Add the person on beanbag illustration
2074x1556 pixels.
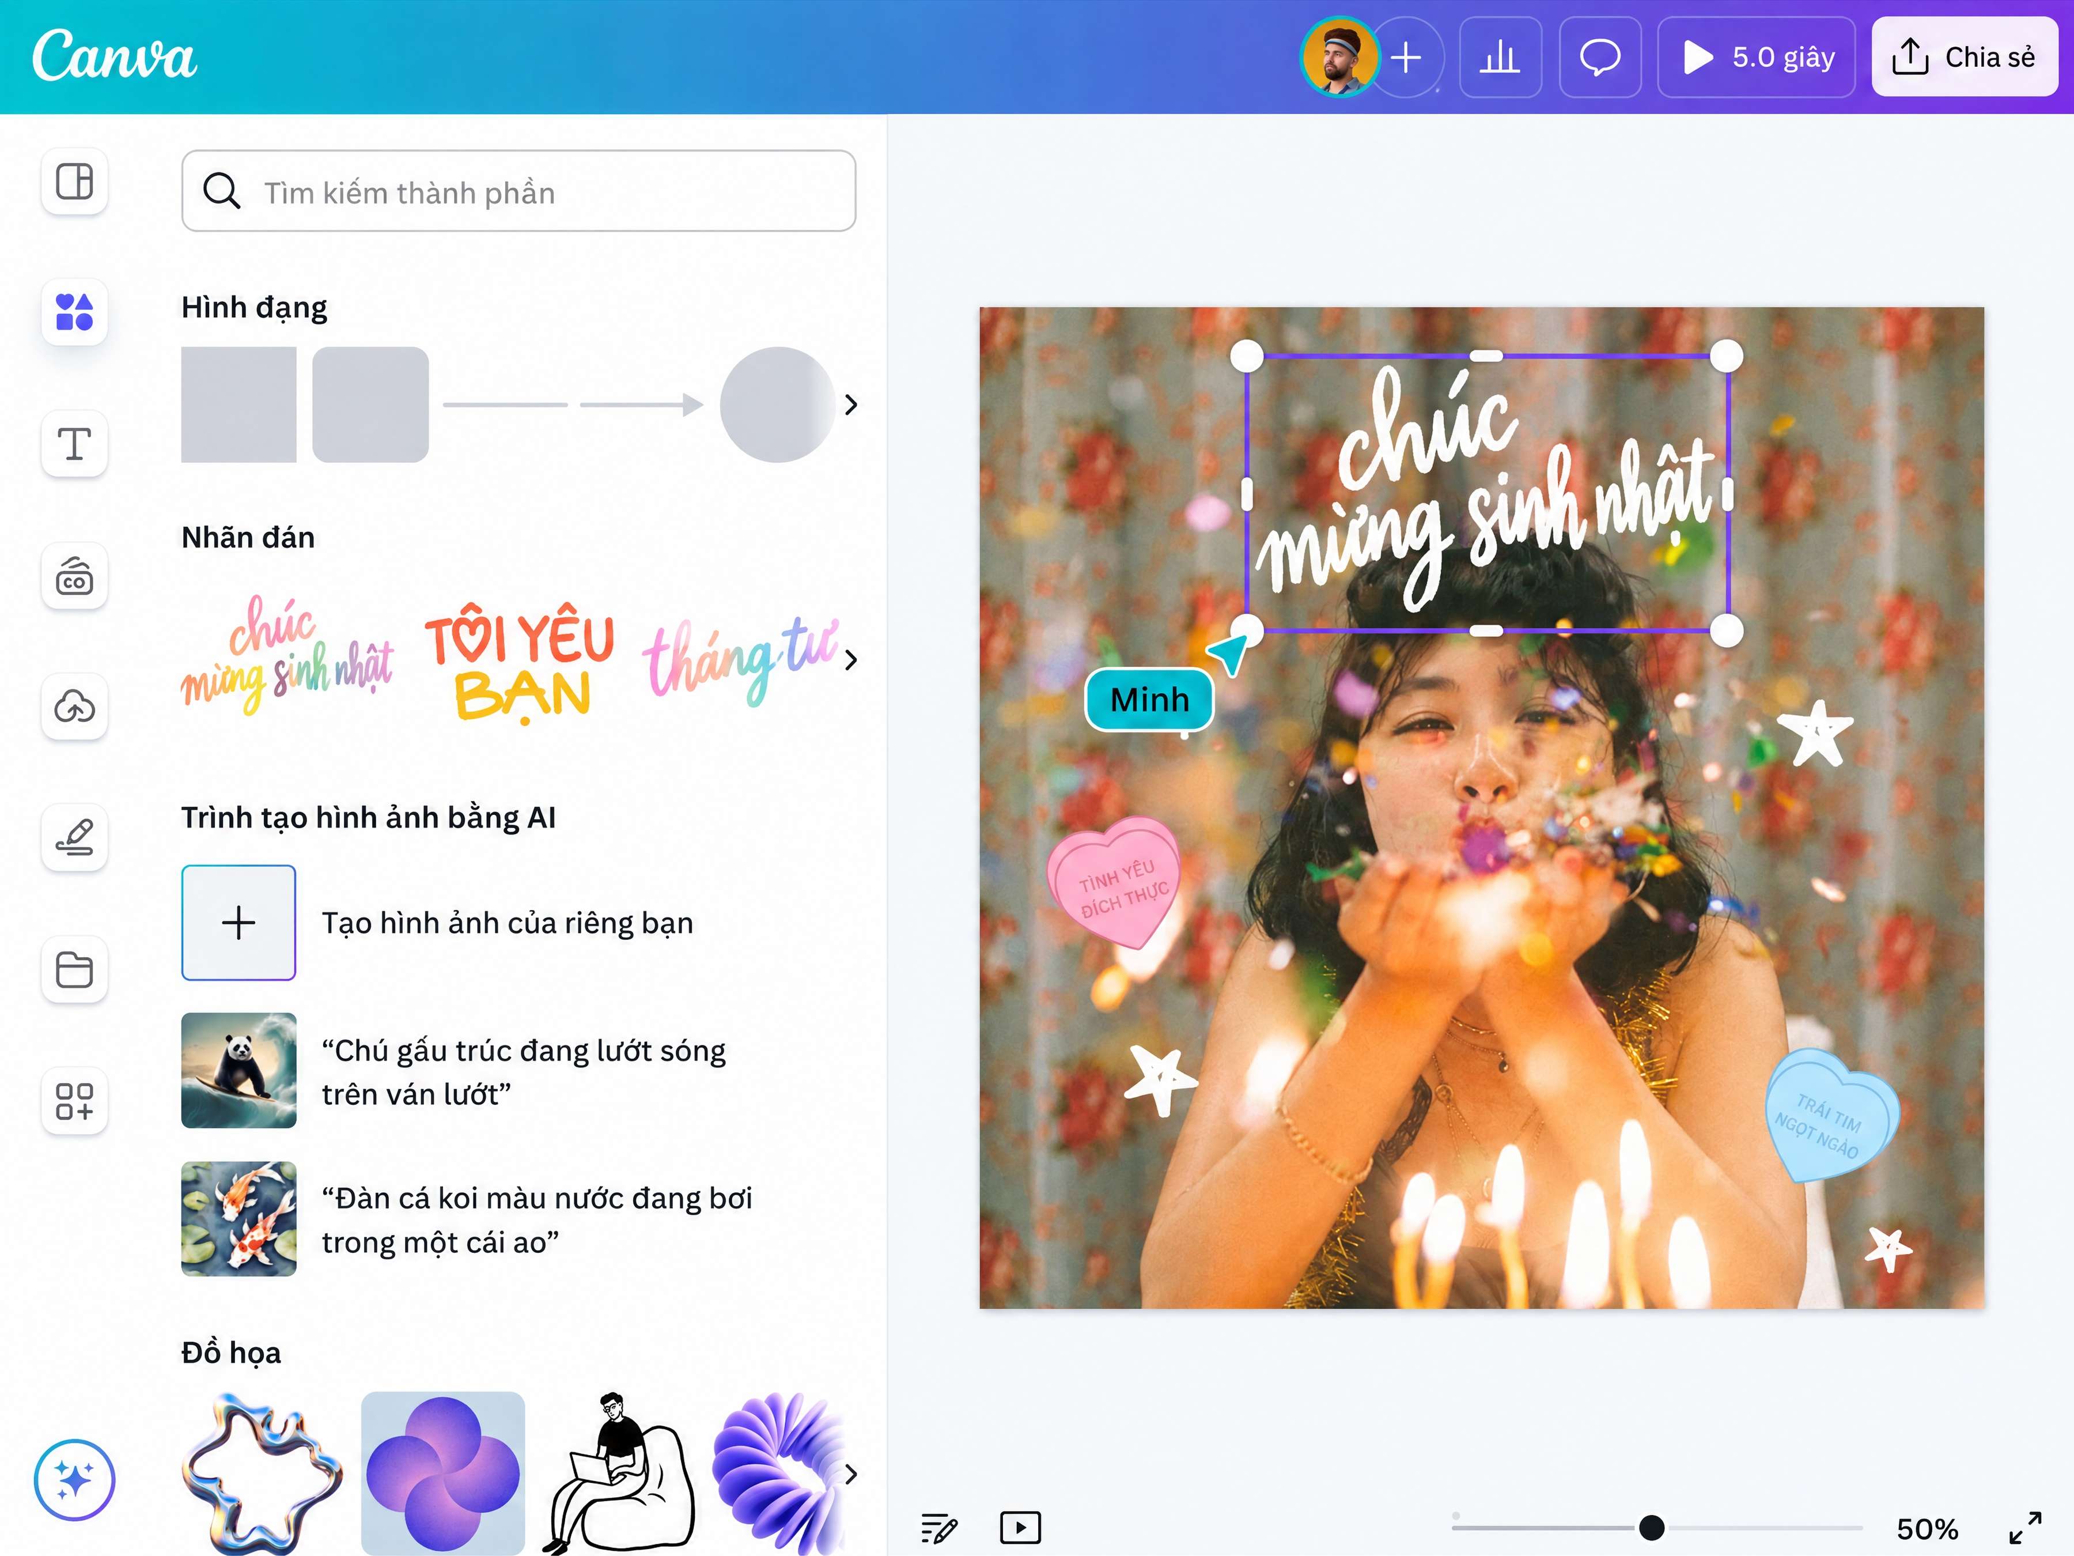619,1472
